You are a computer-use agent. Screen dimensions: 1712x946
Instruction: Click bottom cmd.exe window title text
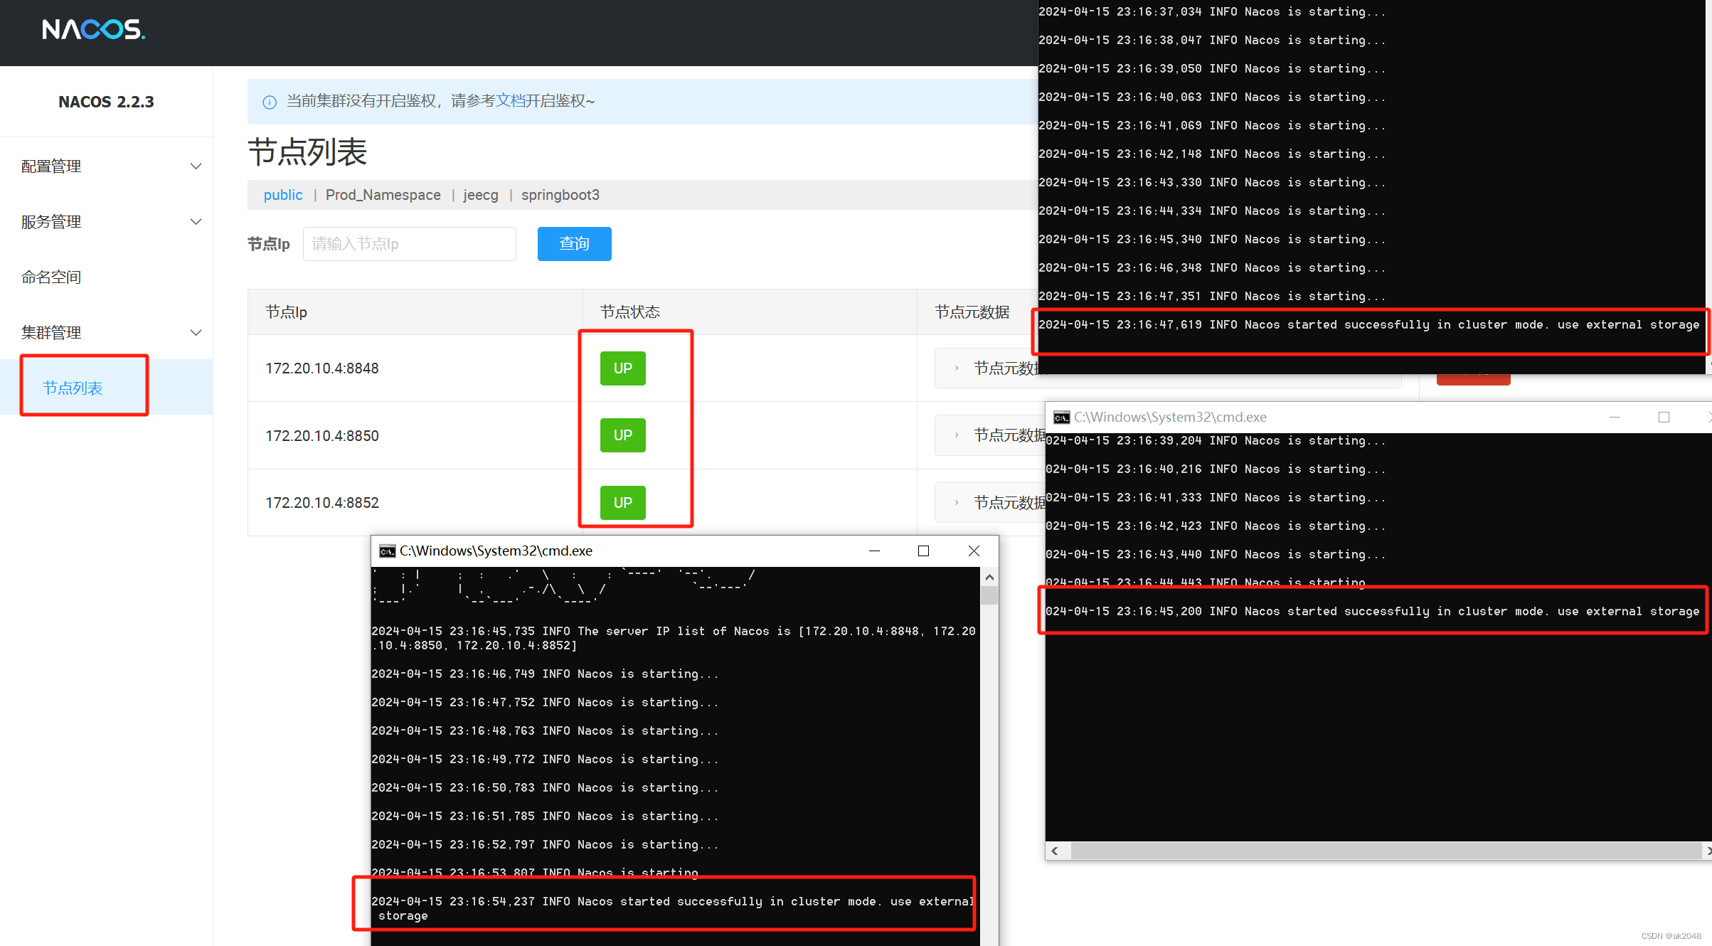click(496, 551)
